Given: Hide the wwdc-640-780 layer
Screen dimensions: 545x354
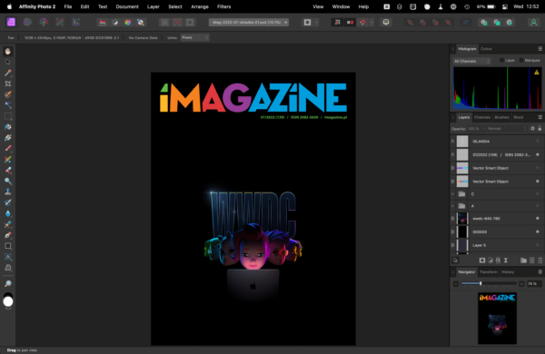Looking at the screenshot, I should click(x=538, y=219).
